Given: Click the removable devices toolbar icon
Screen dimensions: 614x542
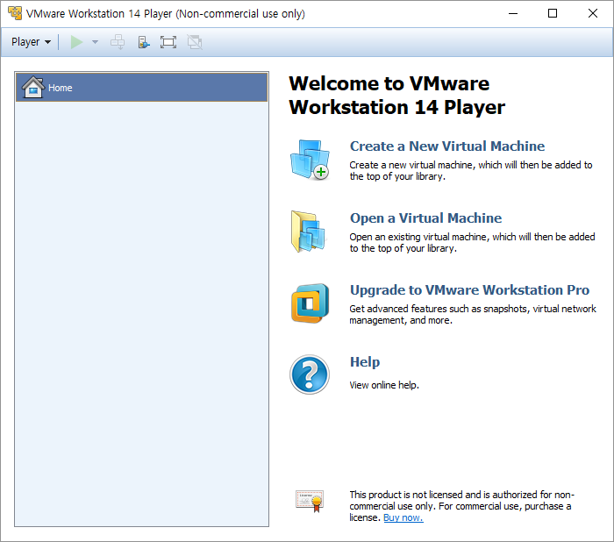Looking at the screenshot, I should pos(143,42).
